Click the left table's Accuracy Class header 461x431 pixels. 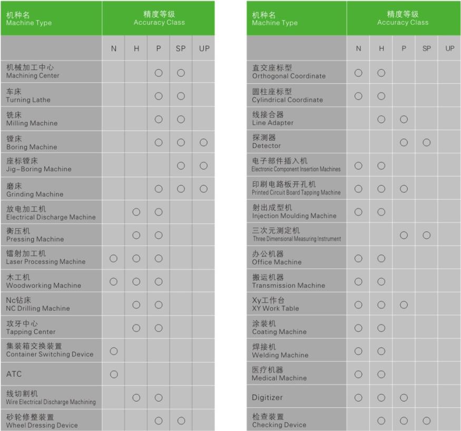coord(159,18)
